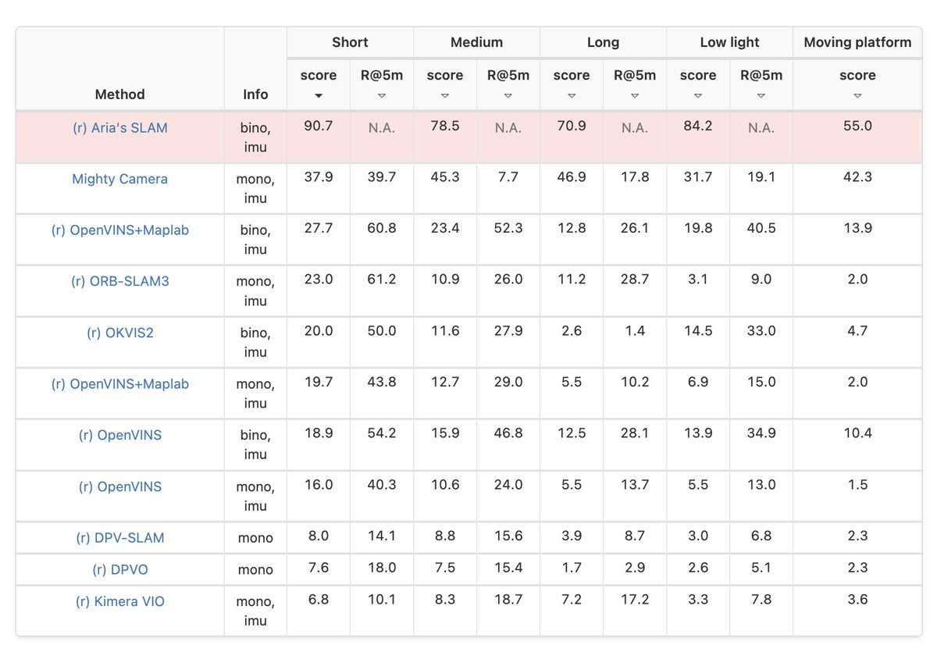Open the (r) DPVO link
This screenshot has width=937, height=652.
(119, 570)
